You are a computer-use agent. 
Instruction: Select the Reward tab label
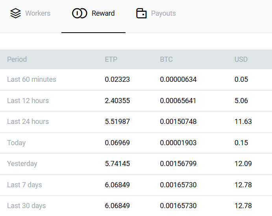103,13
